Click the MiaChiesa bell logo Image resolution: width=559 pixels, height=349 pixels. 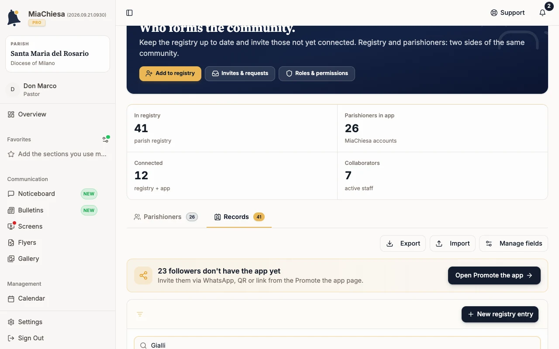point(14,18)
